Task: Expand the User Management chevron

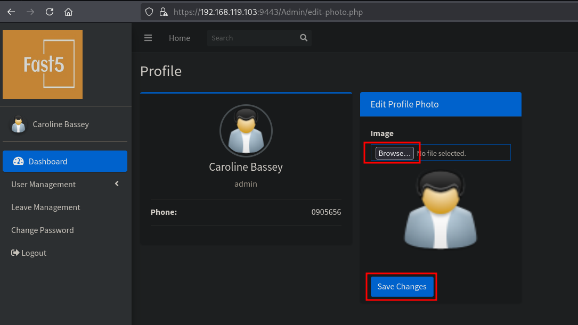Action: click(x=117, y=184)
